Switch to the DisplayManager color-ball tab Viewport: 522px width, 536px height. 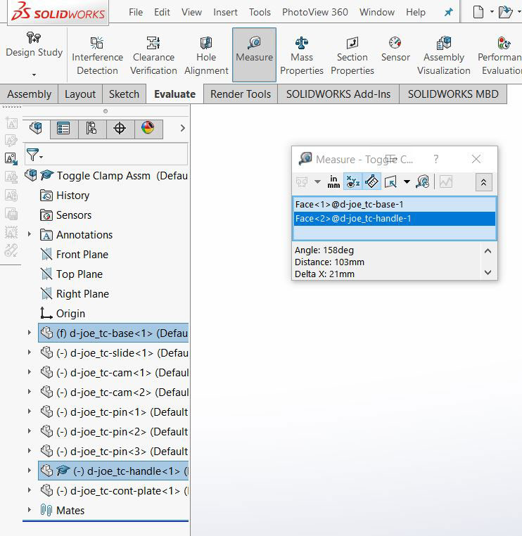pos(148,128)
